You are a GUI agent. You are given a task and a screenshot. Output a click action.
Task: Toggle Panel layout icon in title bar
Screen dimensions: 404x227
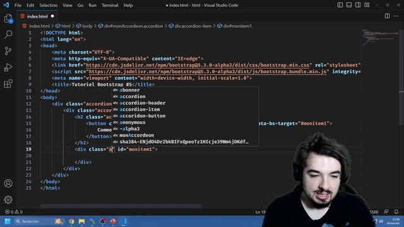coord(349,5)
